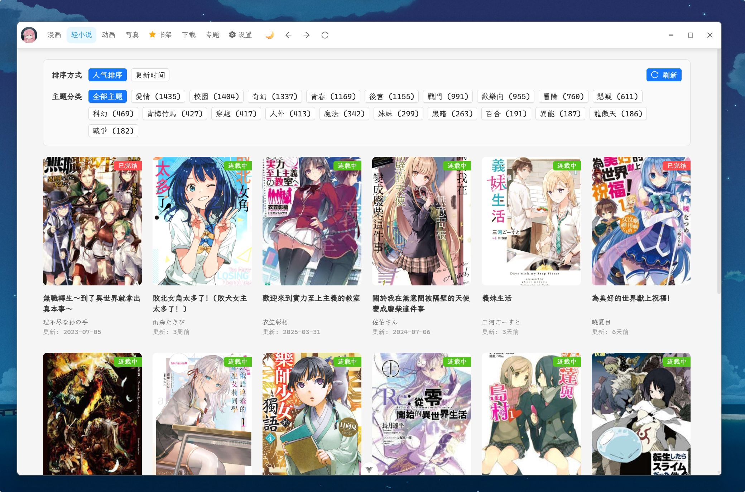The width and height of the screenshot is (745, 492).
Task: Filter novels by 愛情 (1435) theme
Action: [158, 96]
